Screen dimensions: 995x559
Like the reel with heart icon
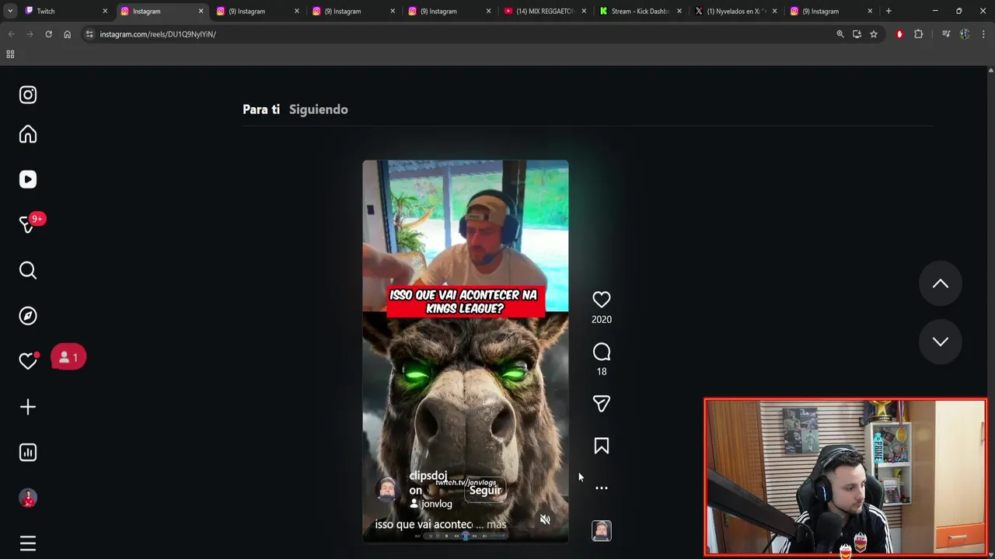[602, 300]
